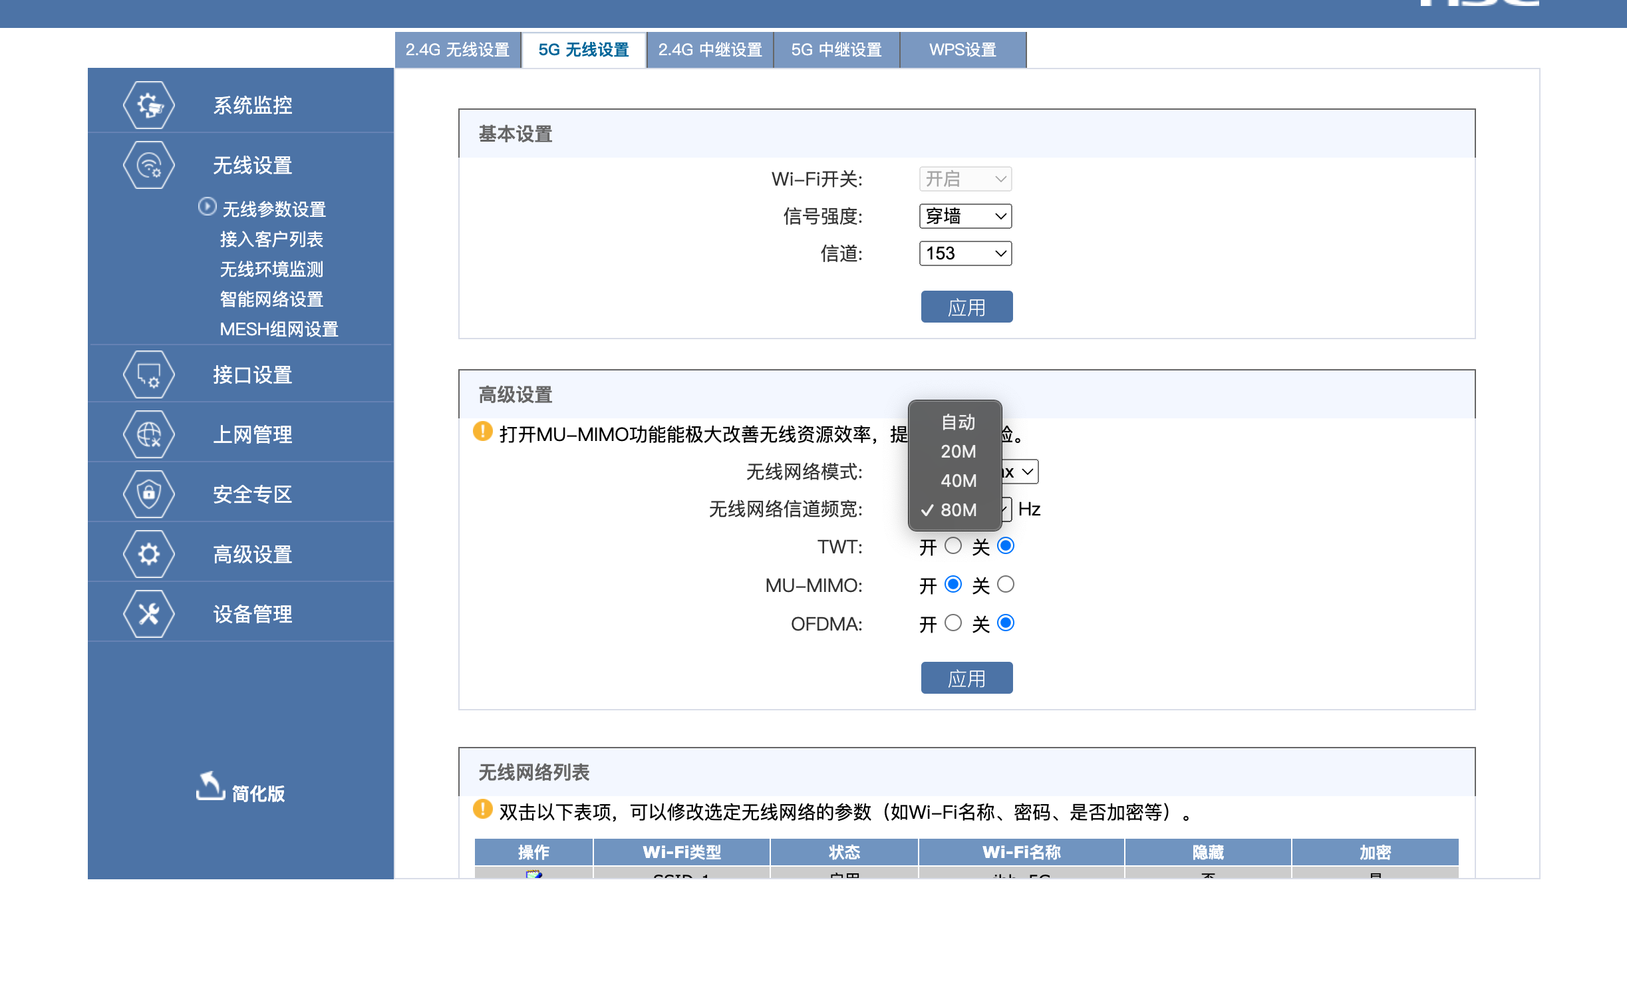
Task: Switch to the 2.4G 无线设置 tab
Action: [x=458, y=50]
